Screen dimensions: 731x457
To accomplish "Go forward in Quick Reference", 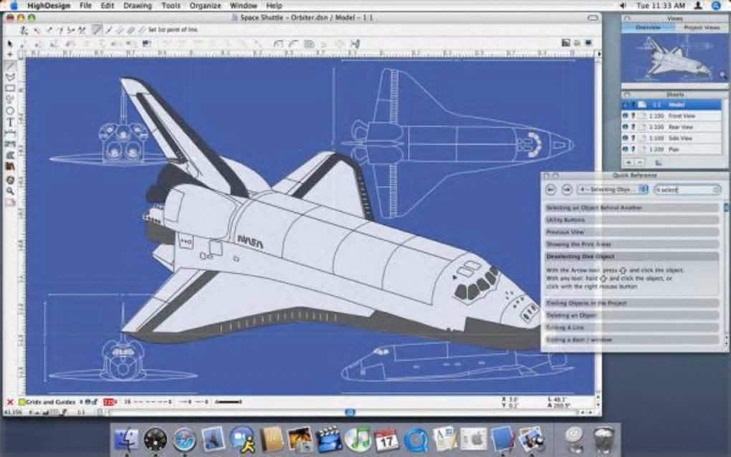I will coord(567,190).
